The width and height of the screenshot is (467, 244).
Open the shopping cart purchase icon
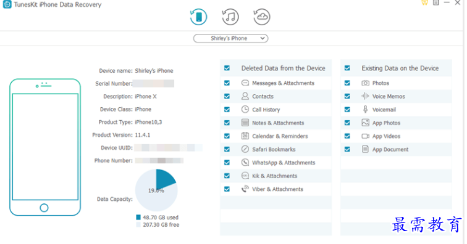[x=425, y=2]
